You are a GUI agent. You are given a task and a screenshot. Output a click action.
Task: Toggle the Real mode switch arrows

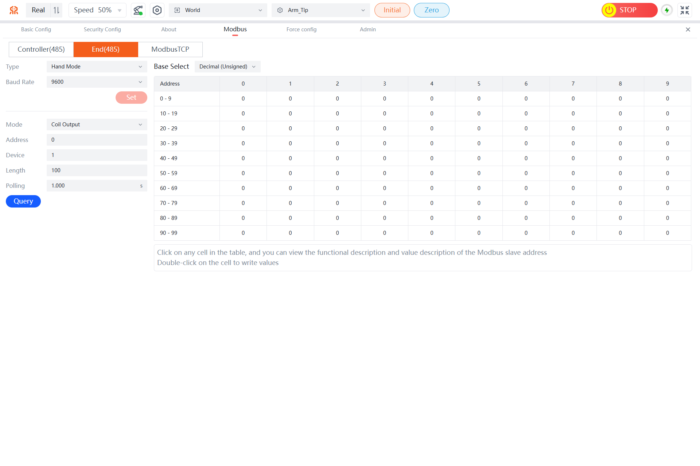[57, 10]
